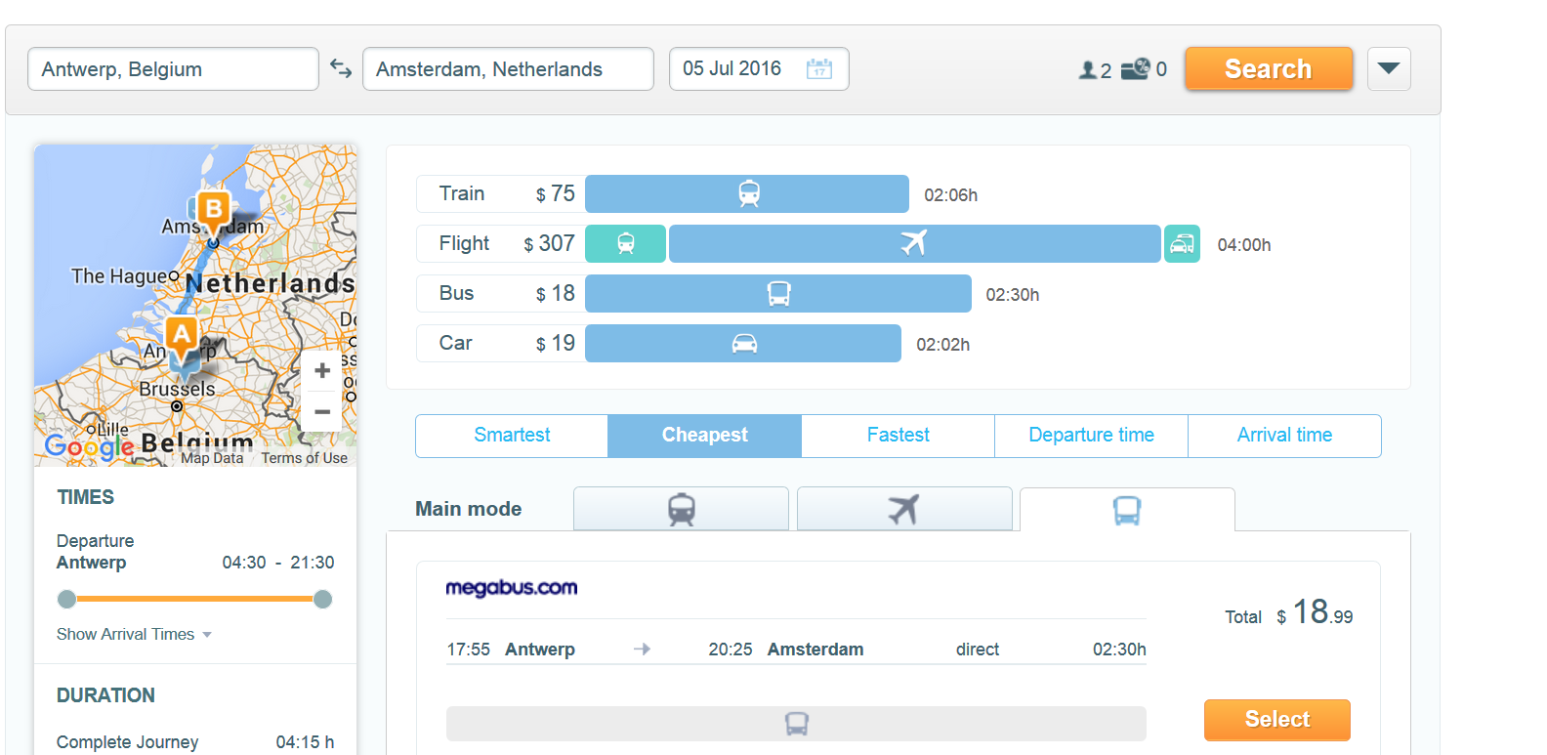Filter main mode by flight
Viewport: 1547px width, 755px height.
point(903,509)
